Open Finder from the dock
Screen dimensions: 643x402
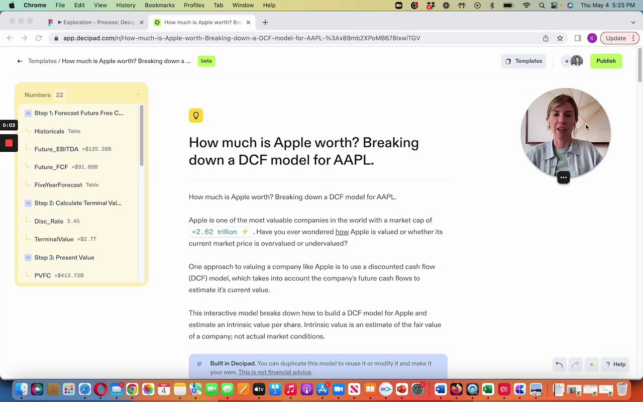pyautogui.click(x=21, y=389)
